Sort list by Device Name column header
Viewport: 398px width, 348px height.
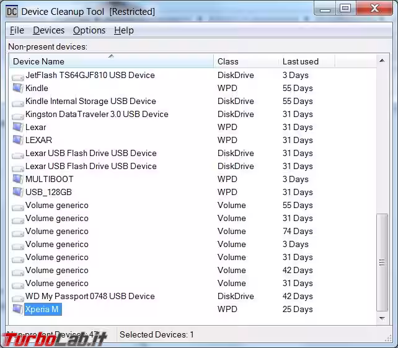pyautogui.click(x=112, y=61)
